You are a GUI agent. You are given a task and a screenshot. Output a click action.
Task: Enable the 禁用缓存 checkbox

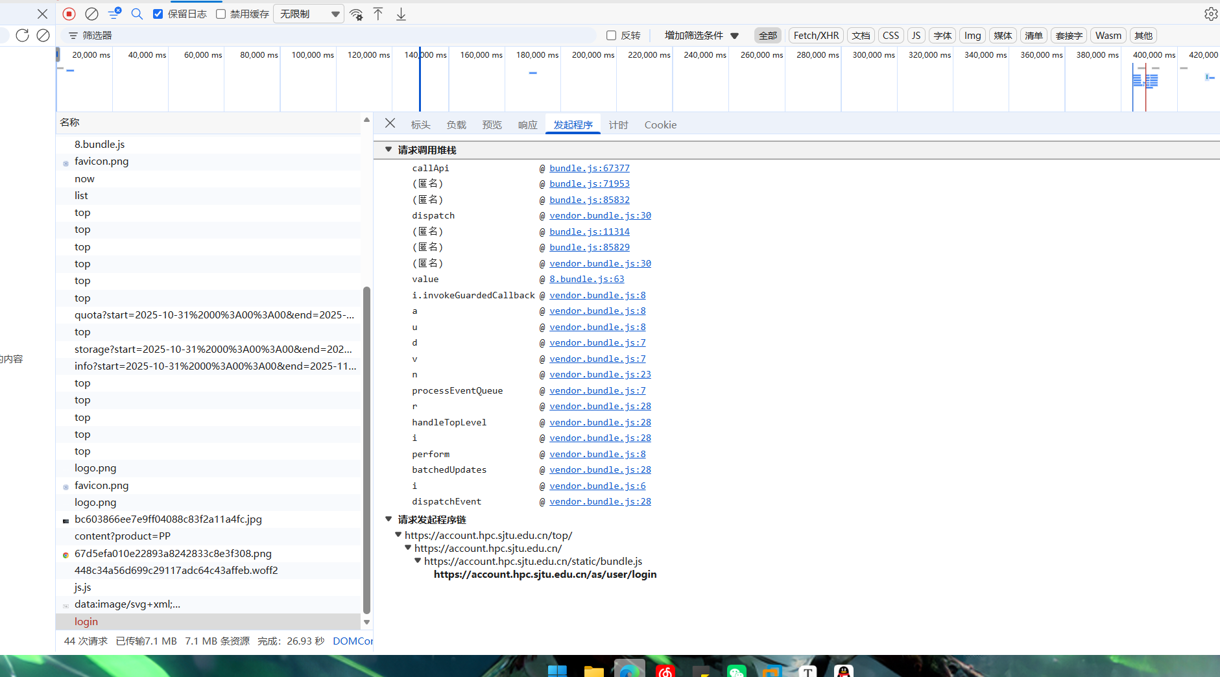(221, 14)
